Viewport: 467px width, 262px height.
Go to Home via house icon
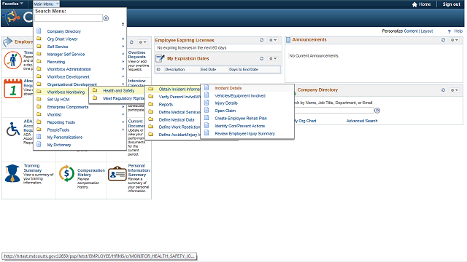pyautogui.click(x=421, y=4)
